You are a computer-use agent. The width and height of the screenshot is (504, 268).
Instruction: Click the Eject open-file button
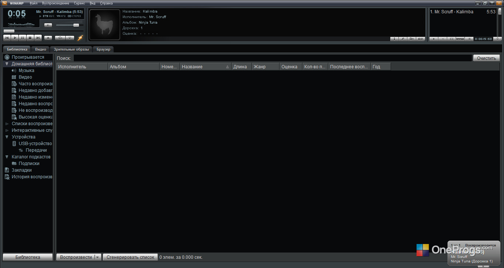click(48, 38)
